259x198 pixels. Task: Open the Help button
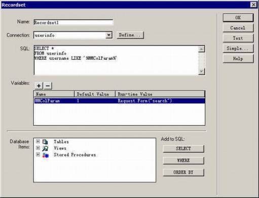238,59
